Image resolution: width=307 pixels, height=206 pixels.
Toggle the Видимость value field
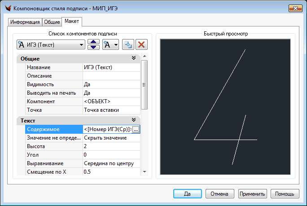[111, 84]
